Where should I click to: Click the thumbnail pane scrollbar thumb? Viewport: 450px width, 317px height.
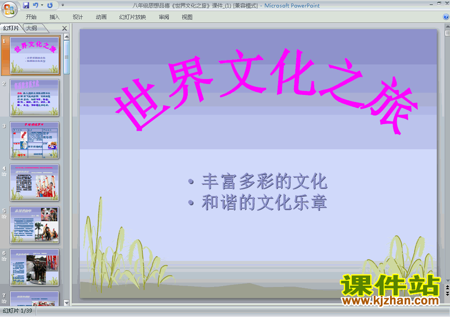[x=67, y=57]
